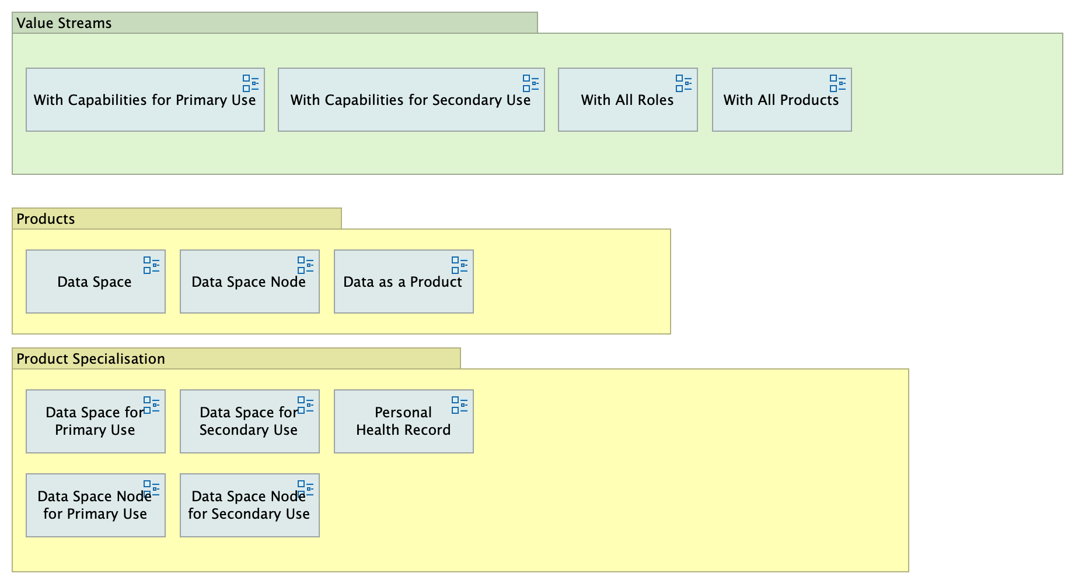Open the With All Roles view
The image size is (1075, 584).
point(627,108)
